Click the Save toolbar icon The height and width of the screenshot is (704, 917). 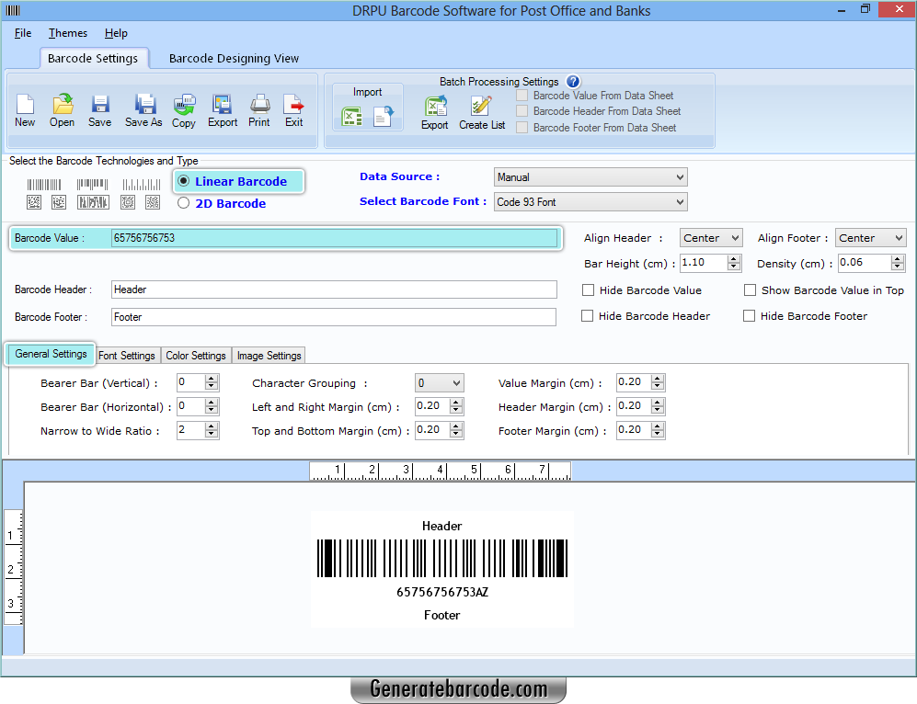click(100, 104)
